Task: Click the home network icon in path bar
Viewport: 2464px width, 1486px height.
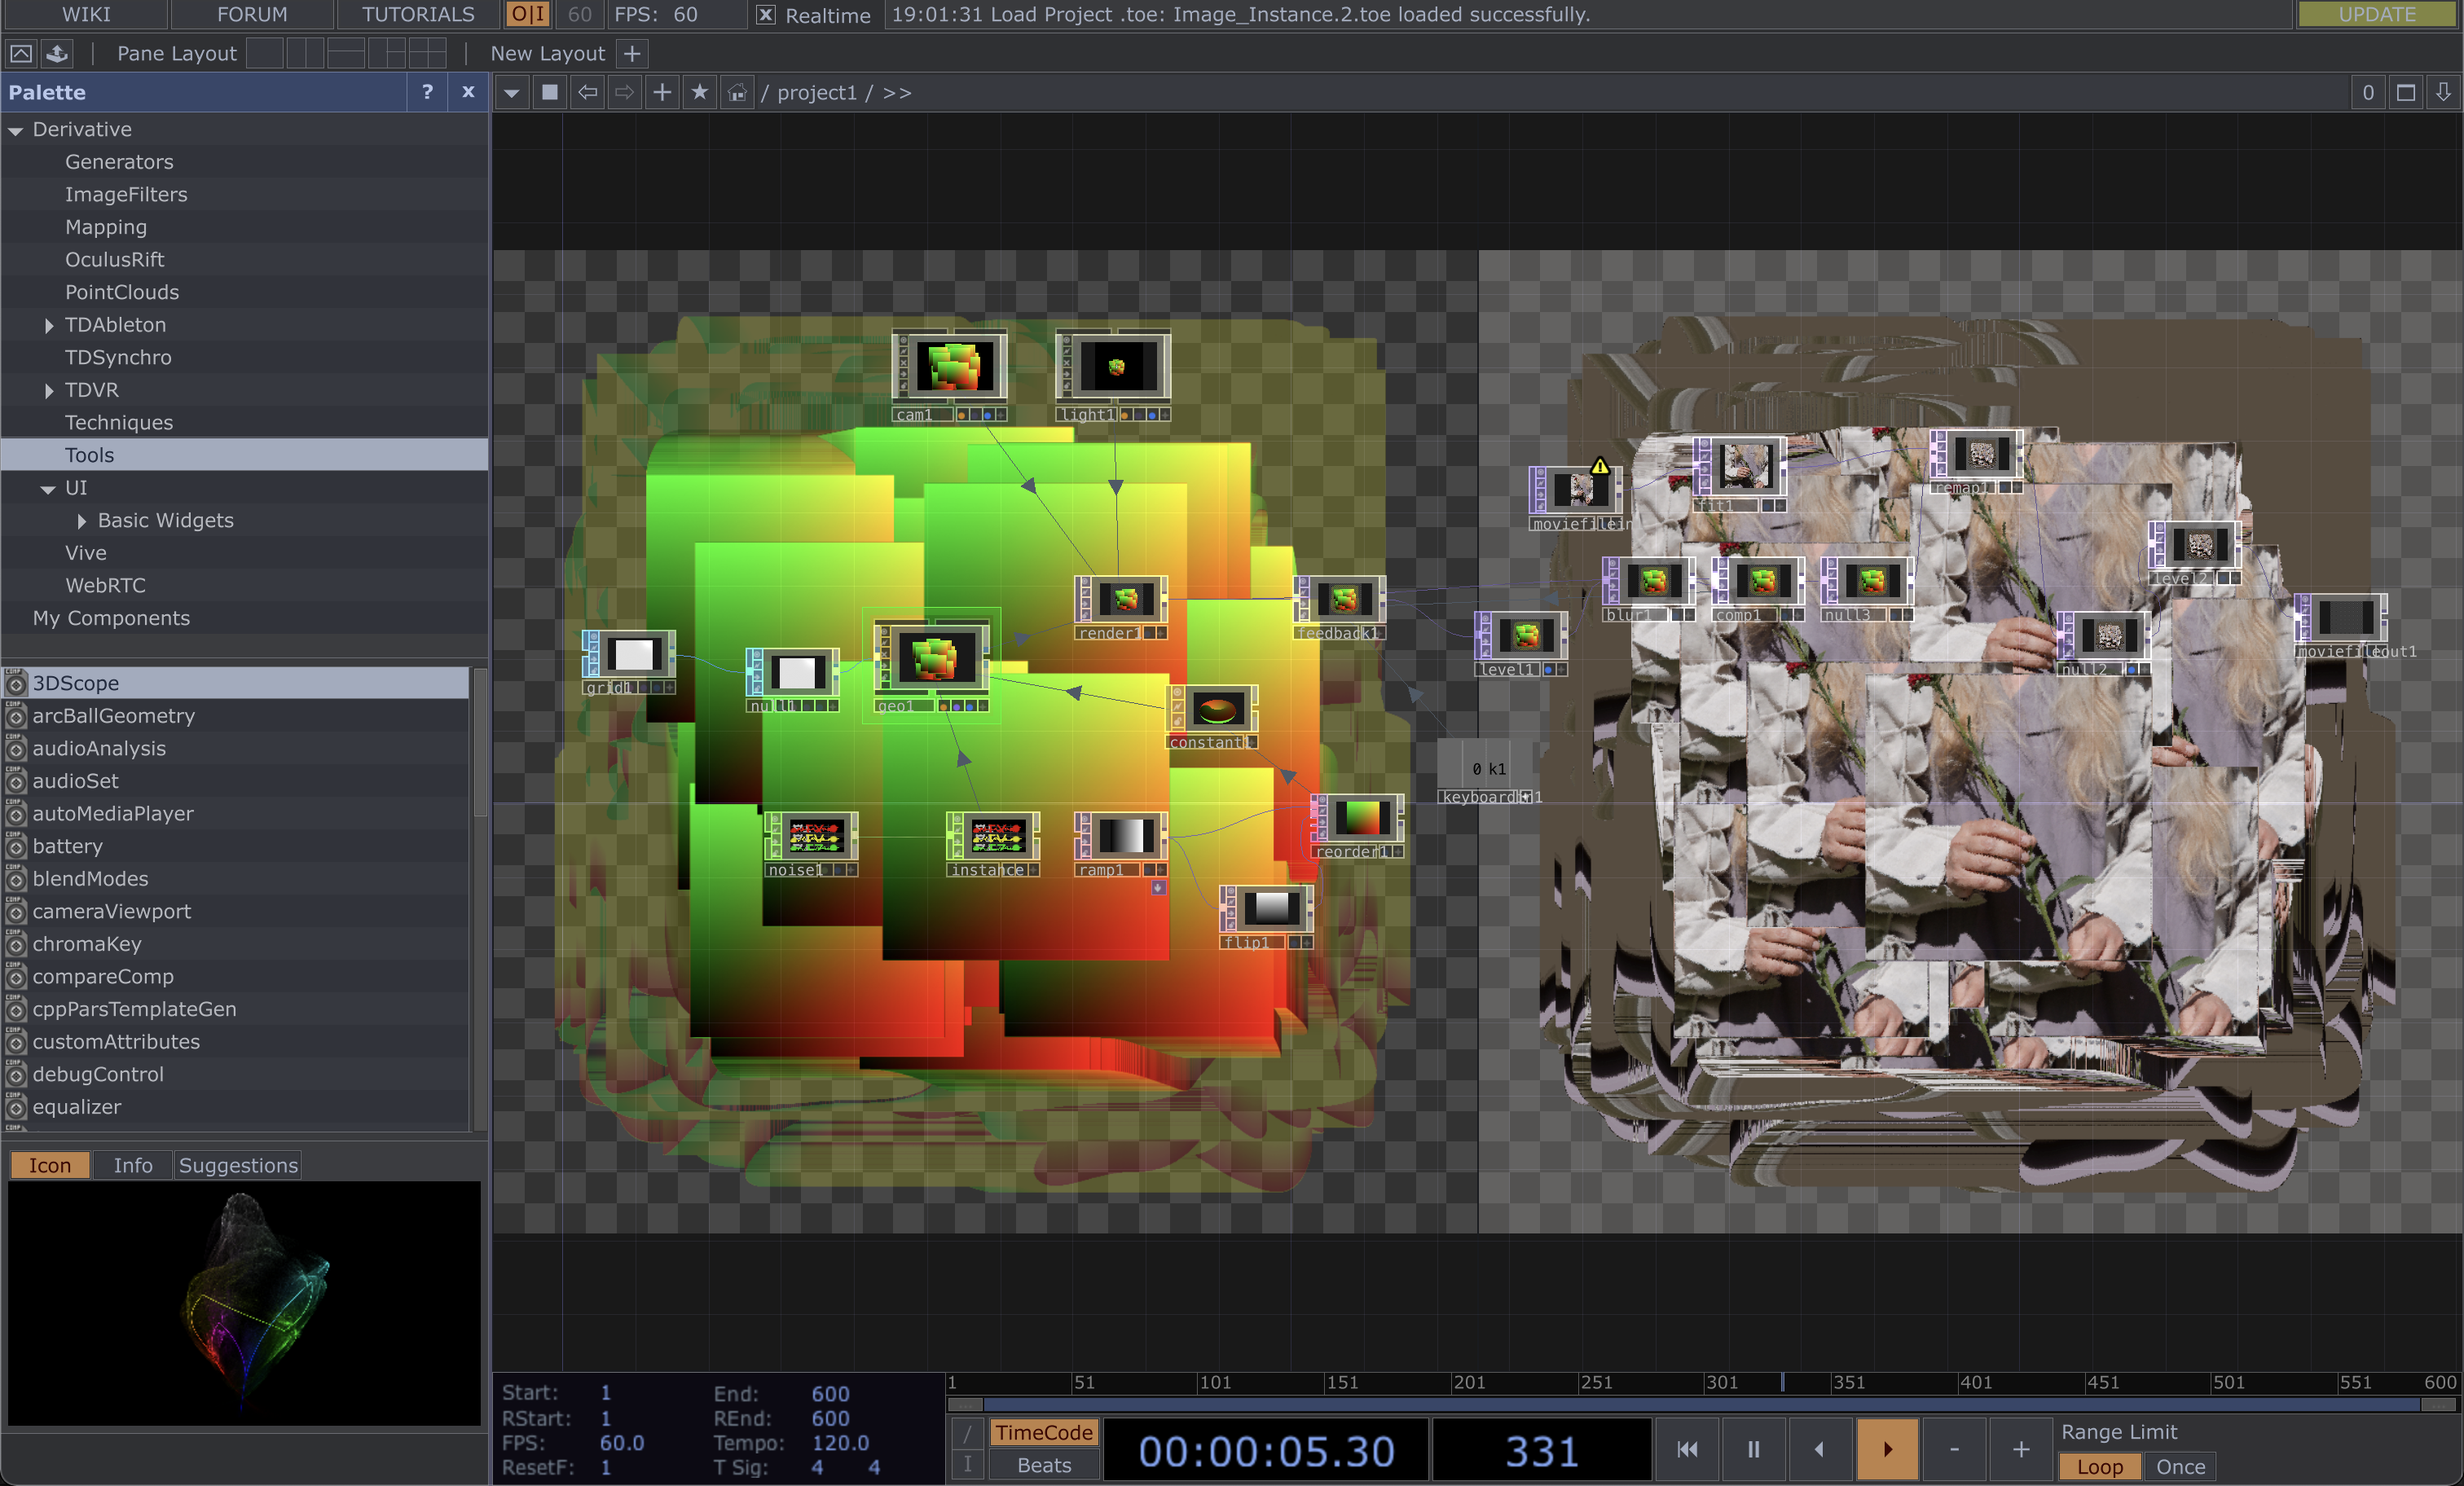Action: click(x=737, y=92)
